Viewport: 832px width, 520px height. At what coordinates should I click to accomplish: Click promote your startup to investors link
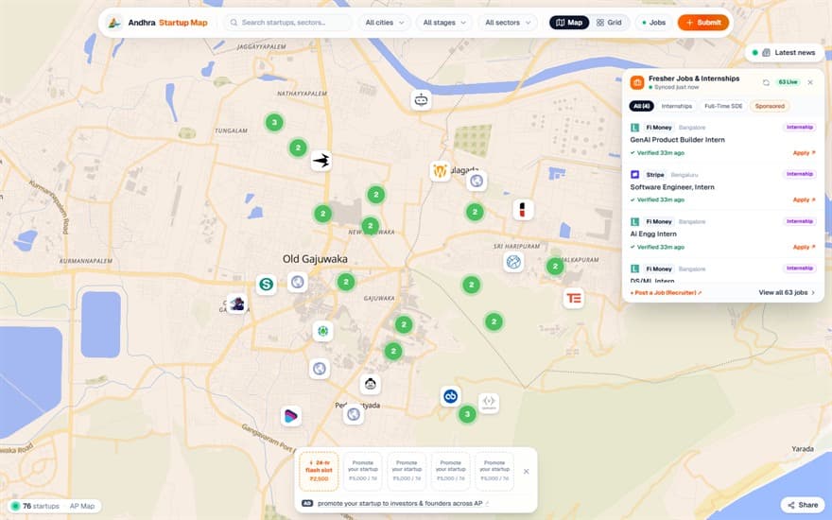pos(400,503)
